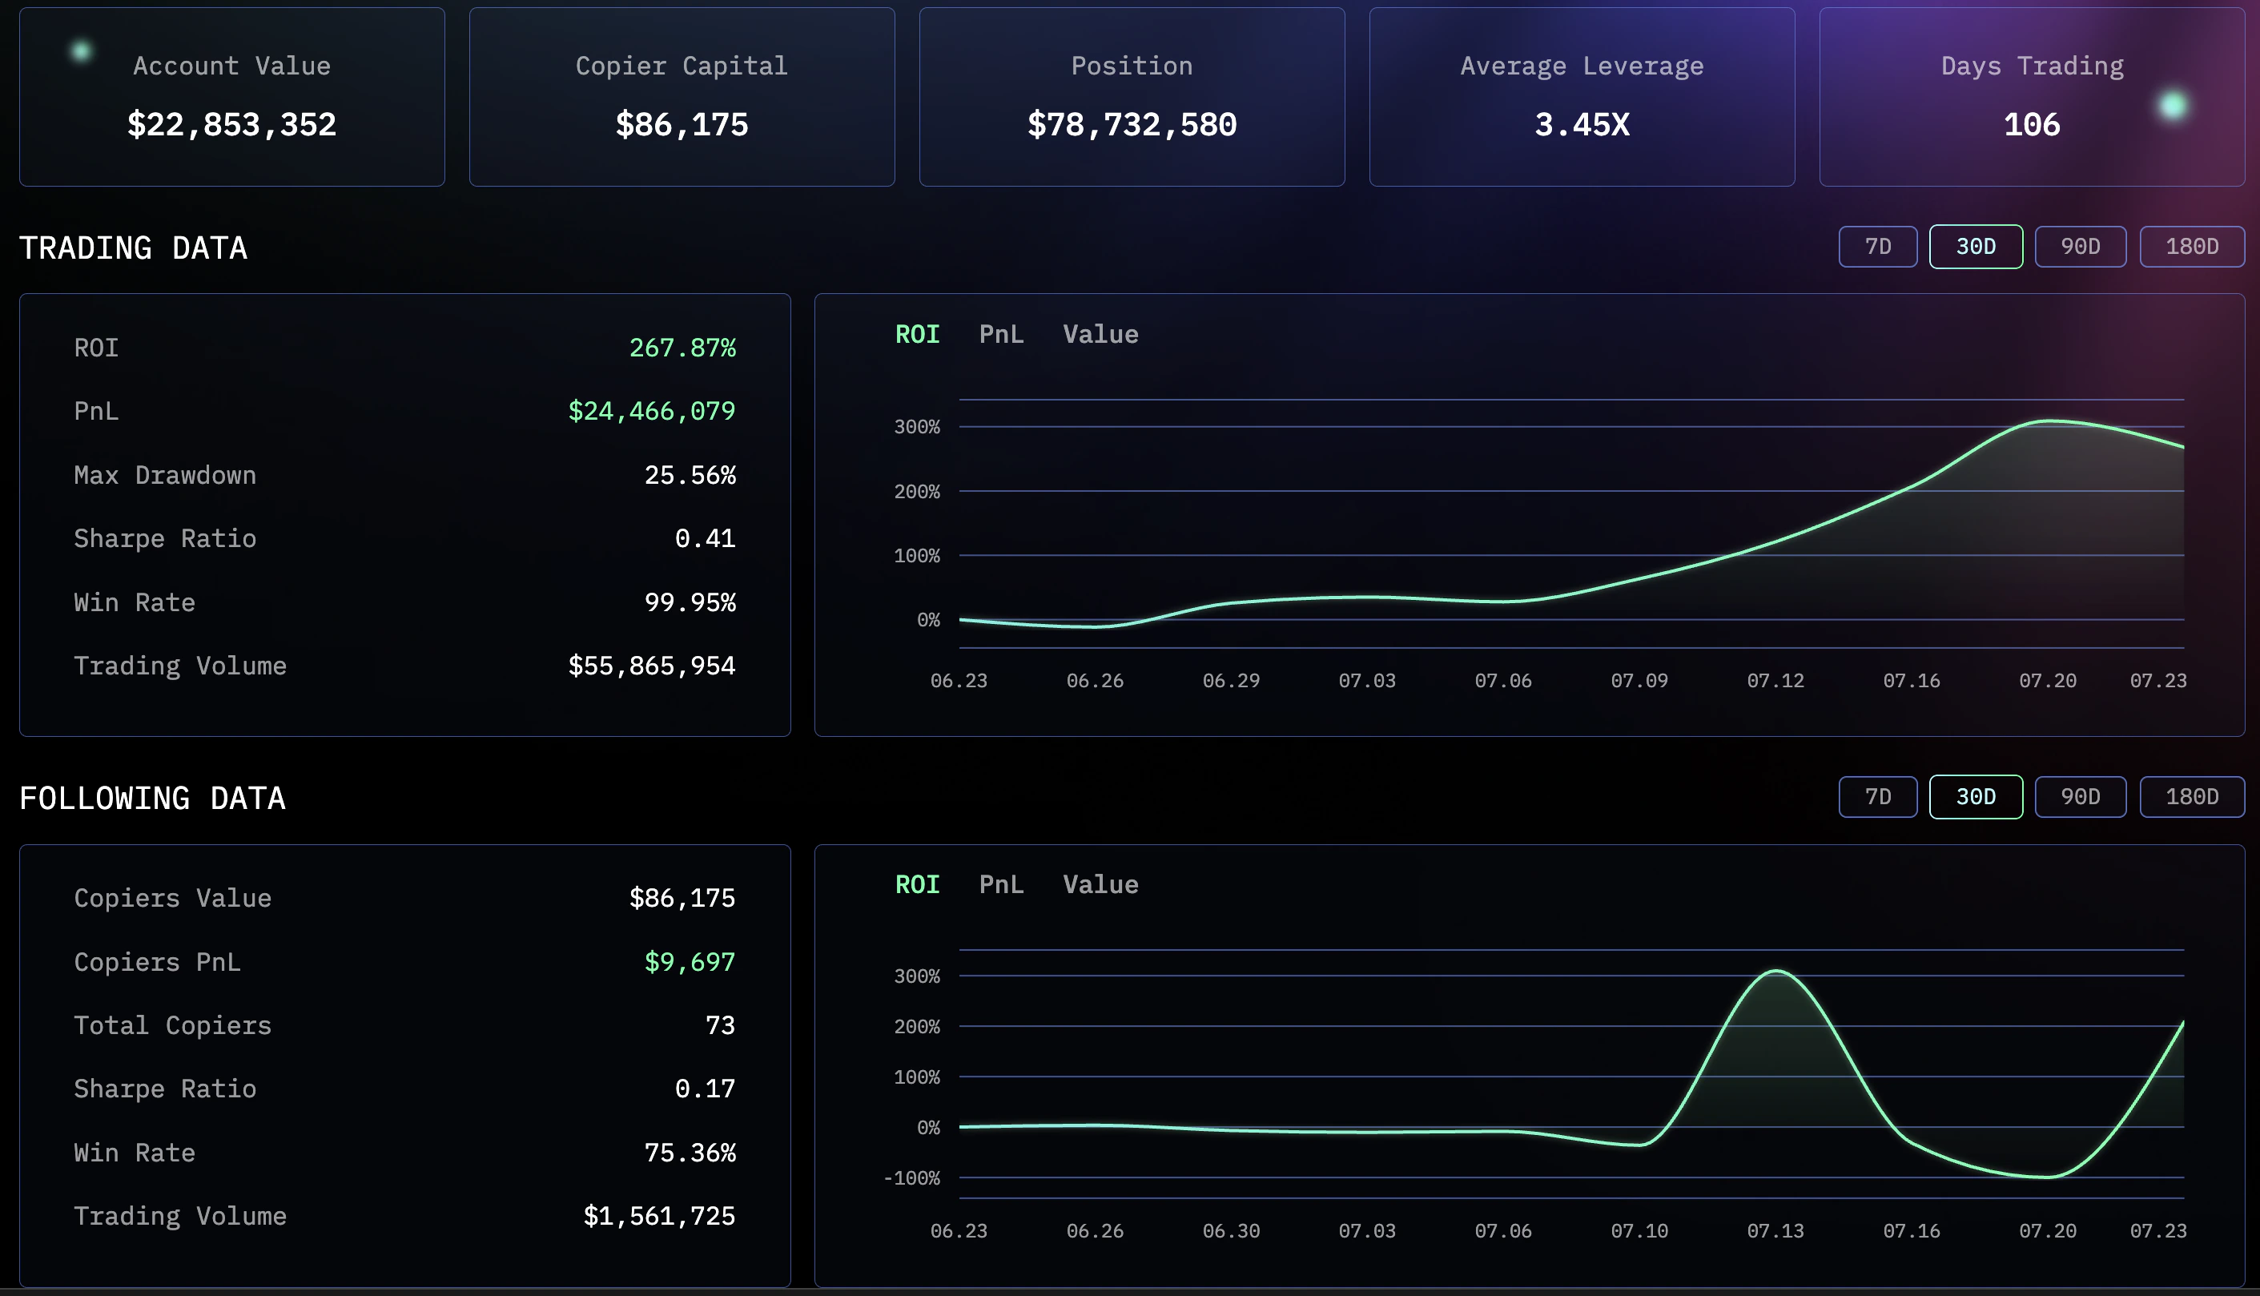Switch Following Data chart to PnL view
This screenshot has width=2260, height=1296.
[x=1001, y=883]
